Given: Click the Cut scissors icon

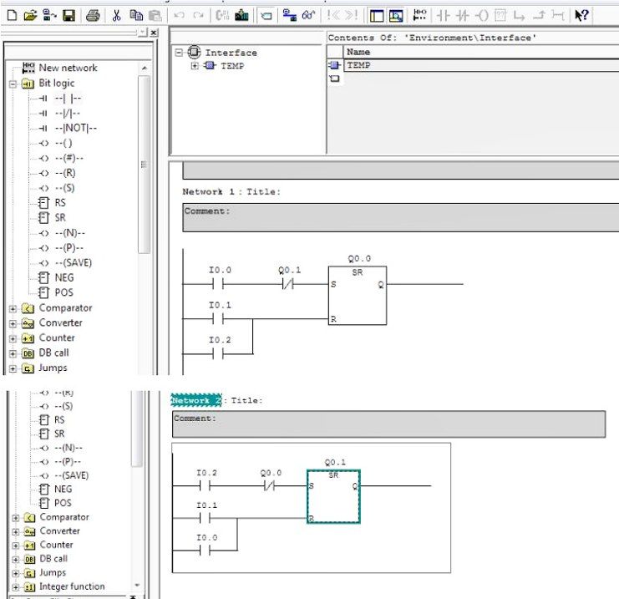Looking at the screenshot, I should coord(117,15).
